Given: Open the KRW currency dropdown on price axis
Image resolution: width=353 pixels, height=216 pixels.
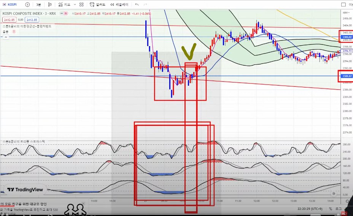Looking at the screenshot, I should click(x=346, y=13).
